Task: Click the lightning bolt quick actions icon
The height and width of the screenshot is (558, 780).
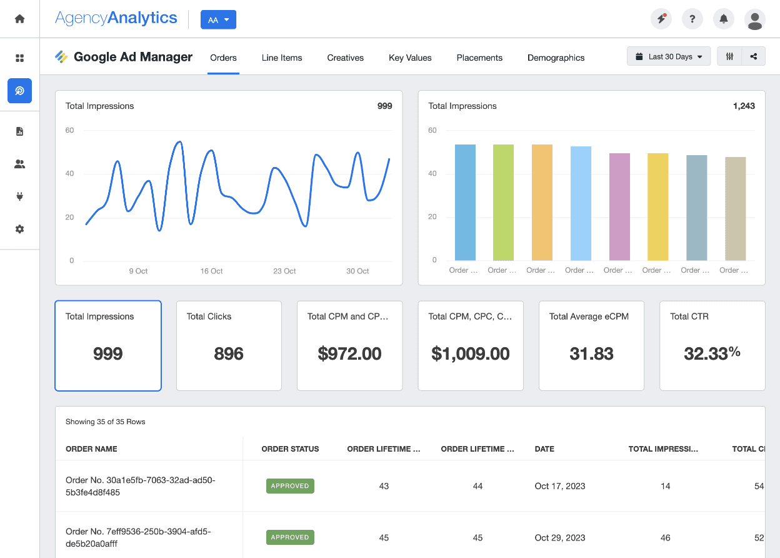Action: pyautogui.click(x=661, y=19)
